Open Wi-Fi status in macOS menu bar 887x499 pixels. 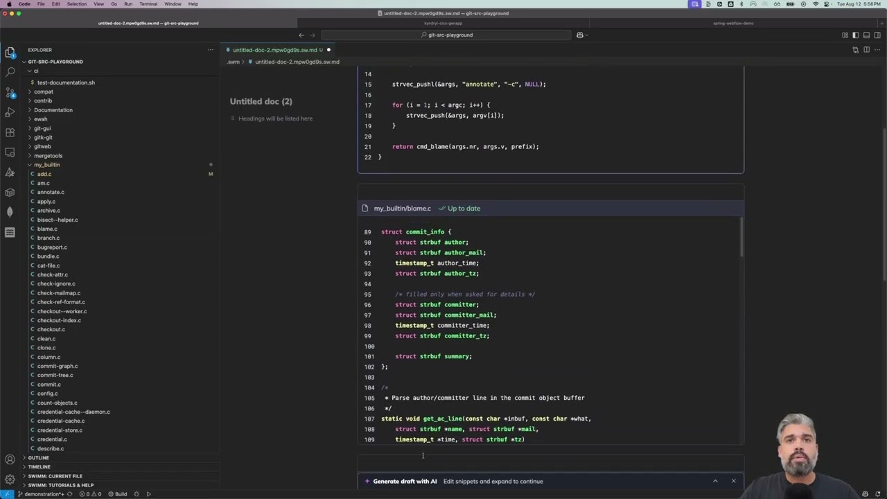[x=815, y=4]
